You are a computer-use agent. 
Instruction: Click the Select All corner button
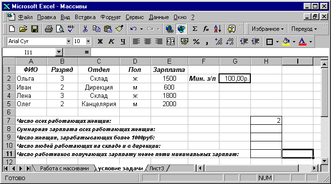pos(9,61)
